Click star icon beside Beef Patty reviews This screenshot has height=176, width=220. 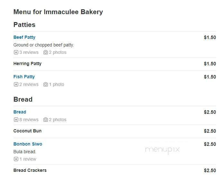point(16,52)
